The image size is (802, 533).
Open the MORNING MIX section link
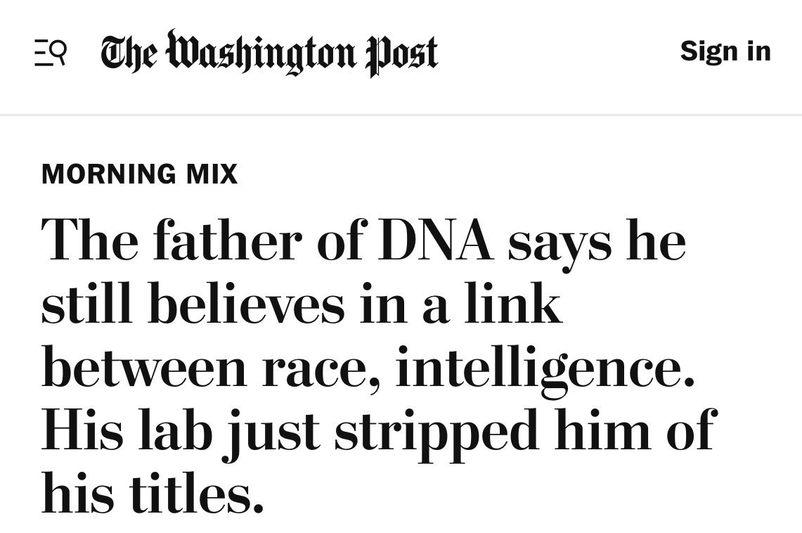[140, 174]
